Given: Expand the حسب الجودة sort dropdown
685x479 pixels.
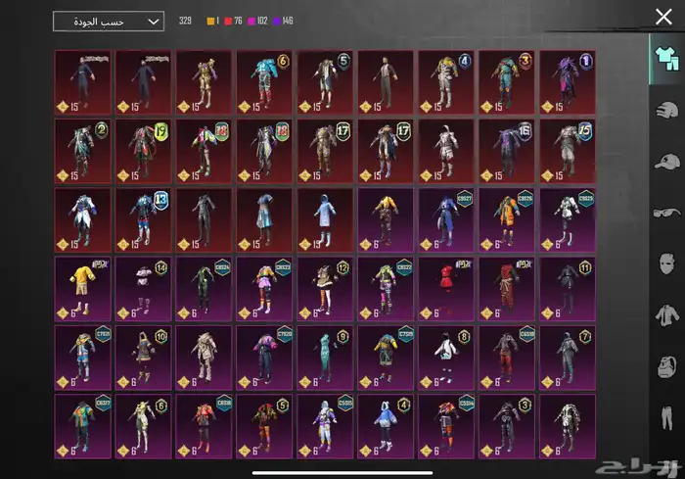Looking at the screenshot, I should [109, 22].
